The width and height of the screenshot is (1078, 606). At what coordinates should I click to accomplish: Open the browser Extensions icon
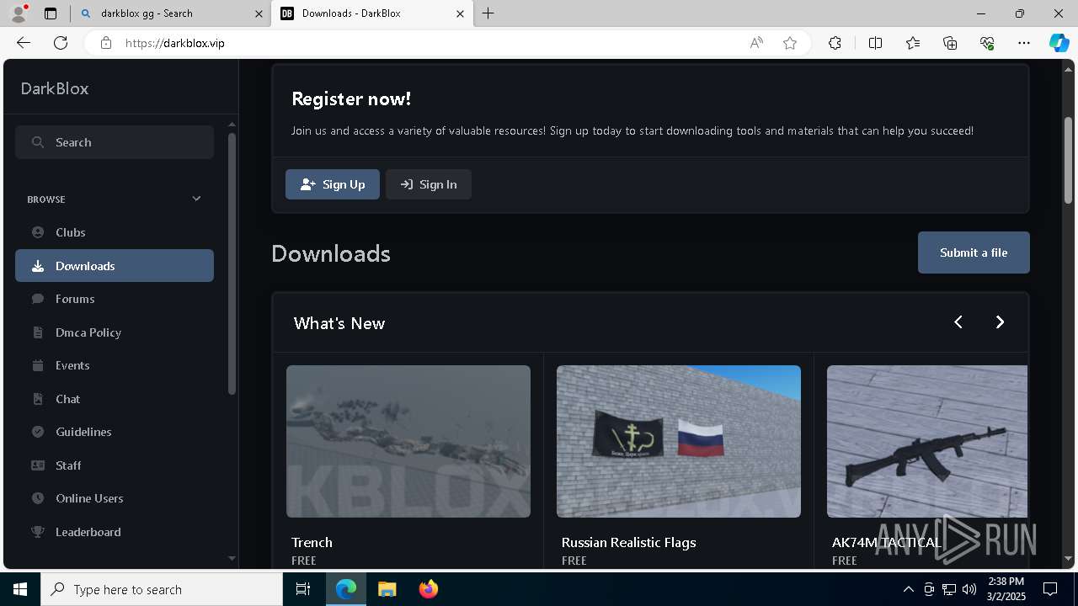(x=835, y=43)
